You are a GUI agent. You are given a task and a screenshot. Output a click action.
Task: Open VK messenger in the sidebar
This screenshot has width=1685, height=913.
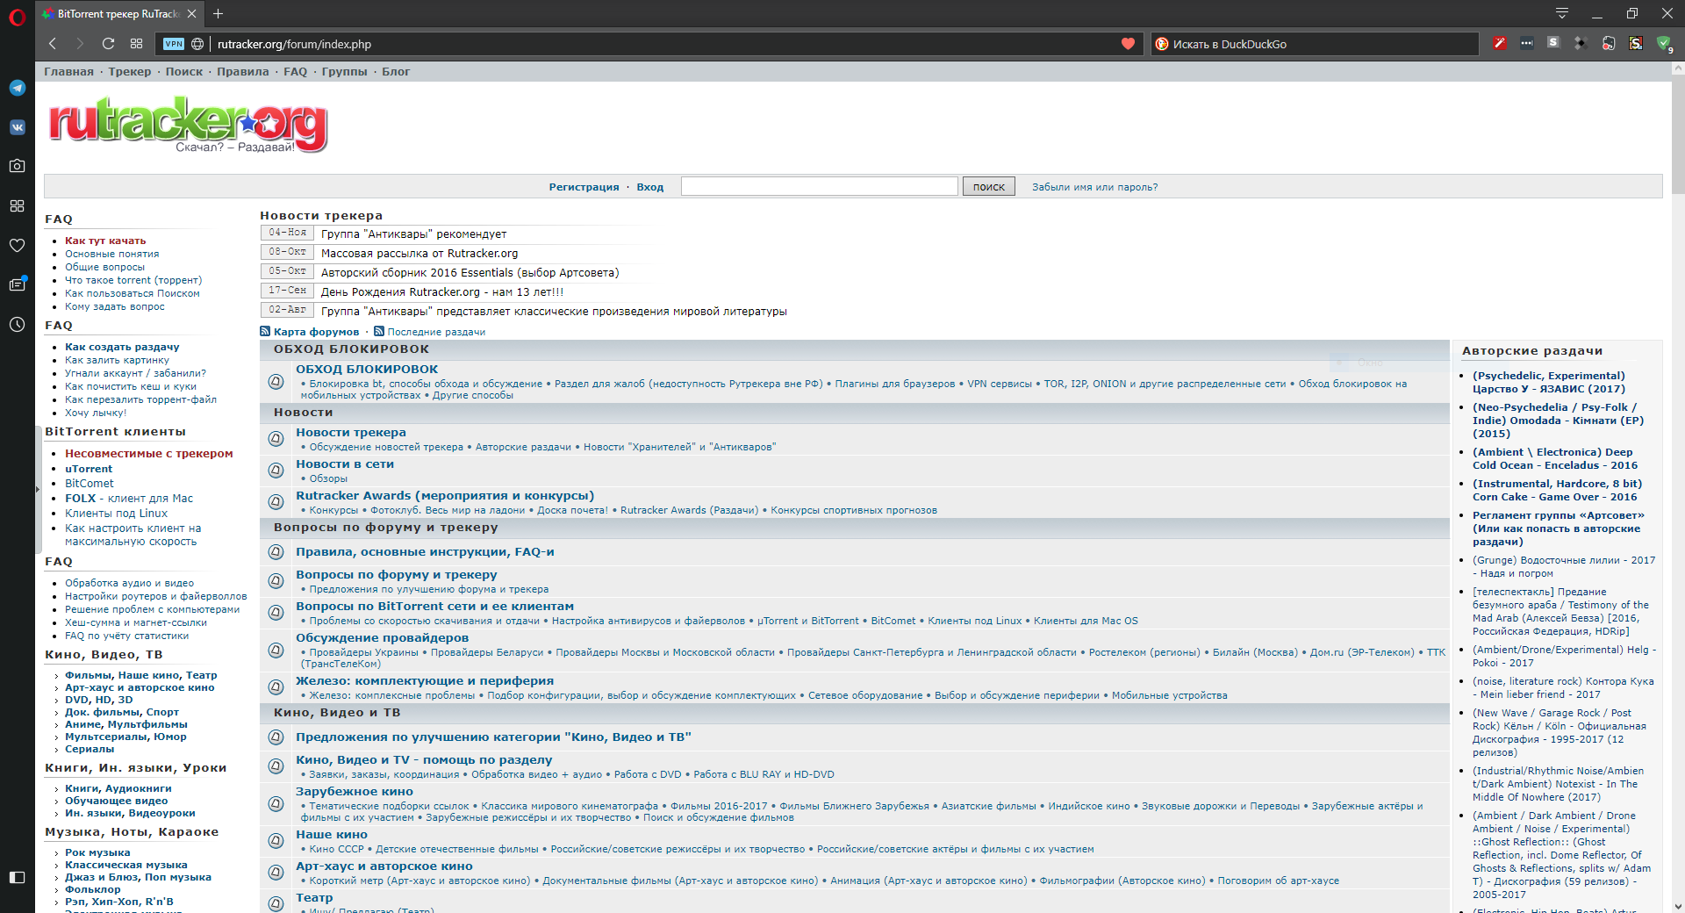[x=17, y=127]
